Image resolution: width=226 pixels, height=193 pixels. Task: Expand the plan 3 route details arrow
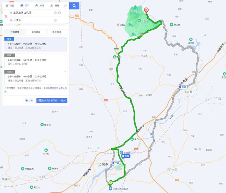[65, 71]
